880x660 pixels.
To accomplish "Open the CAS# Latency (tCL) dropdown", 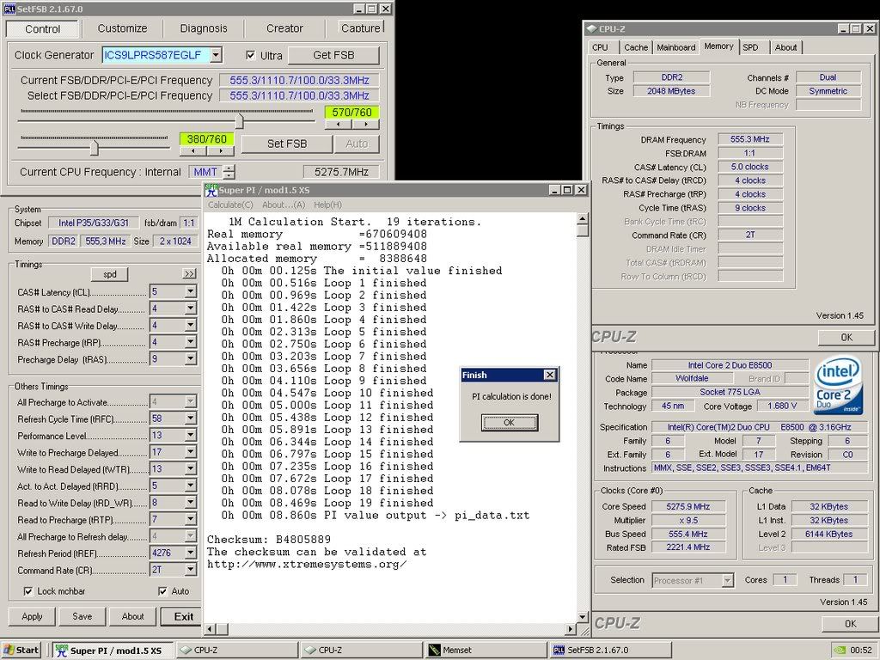I will click(190, 291).
